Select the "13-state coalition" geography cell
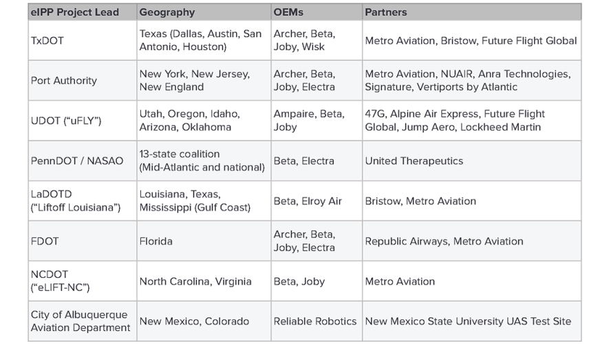The height and width of the screenshot is (344, 609). 202,161
